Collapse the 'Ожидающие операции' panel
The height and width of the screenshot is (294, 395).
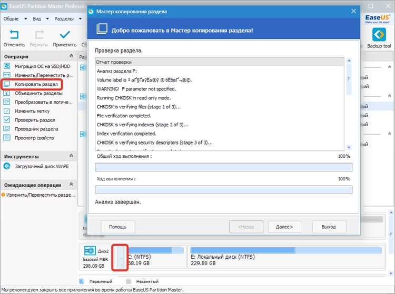[x=71, y=185]
